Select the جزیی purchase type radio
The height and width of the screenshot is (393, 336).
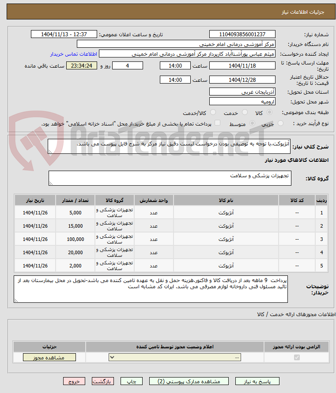(x=281, y=123)
